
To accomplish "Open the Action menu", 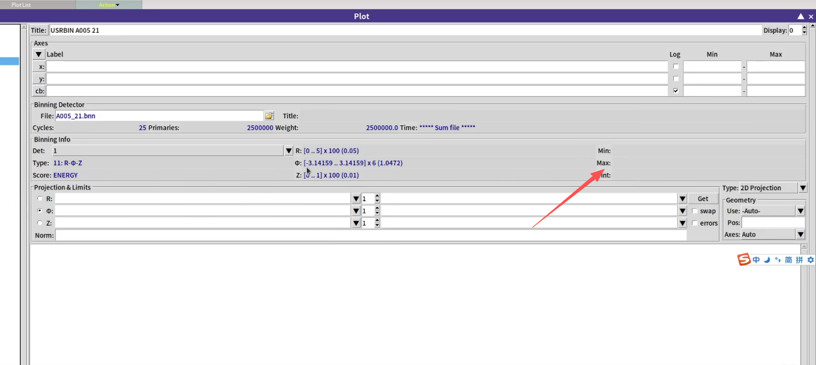I will coord(109,4).
